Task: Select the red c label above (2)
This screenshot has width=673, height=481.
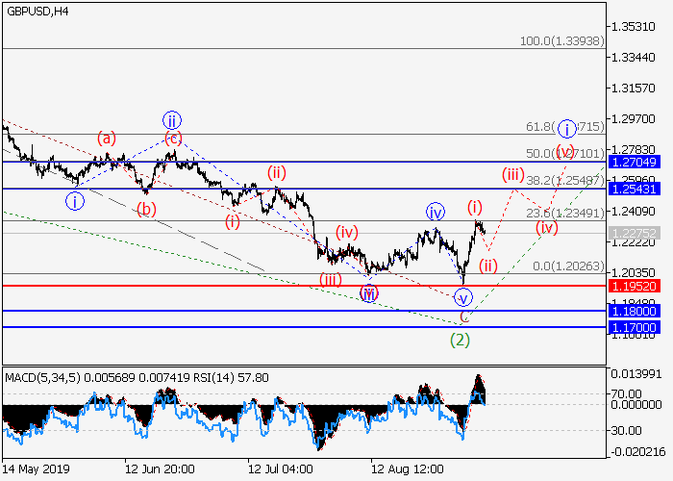Action: [463, 316]
